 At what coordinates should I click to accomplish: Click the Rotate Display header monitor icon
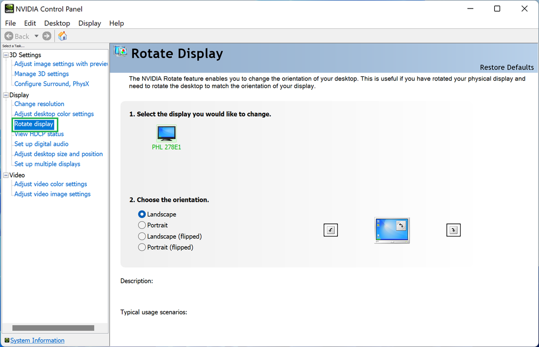coord(120,52)
